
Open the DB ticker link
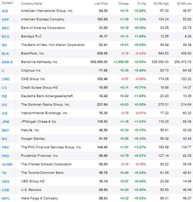[x=4, y=96]
